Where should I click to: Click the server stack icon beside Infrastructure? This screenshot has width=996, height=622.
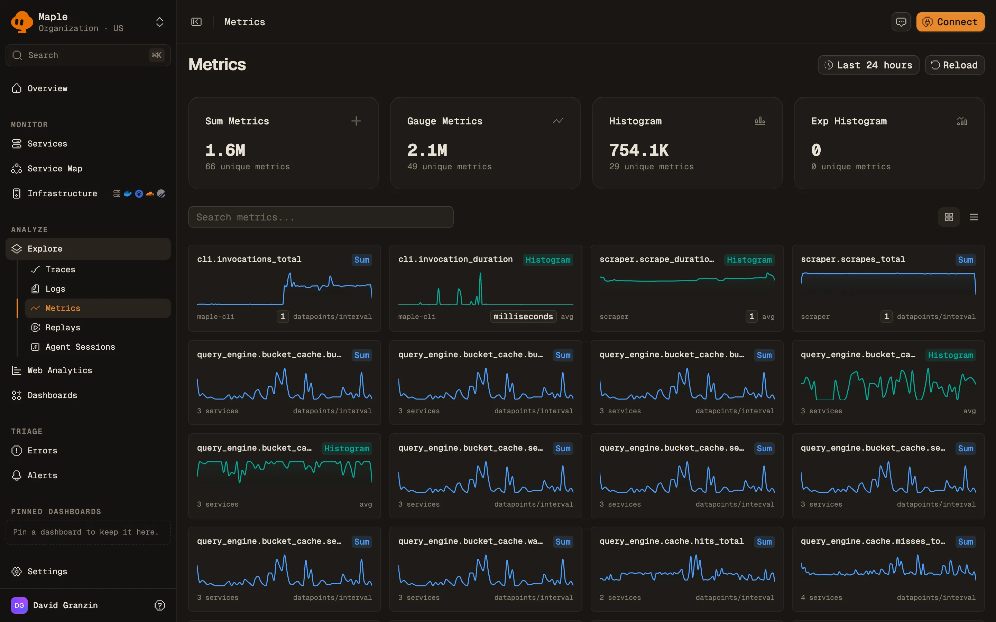coord(117,194)
